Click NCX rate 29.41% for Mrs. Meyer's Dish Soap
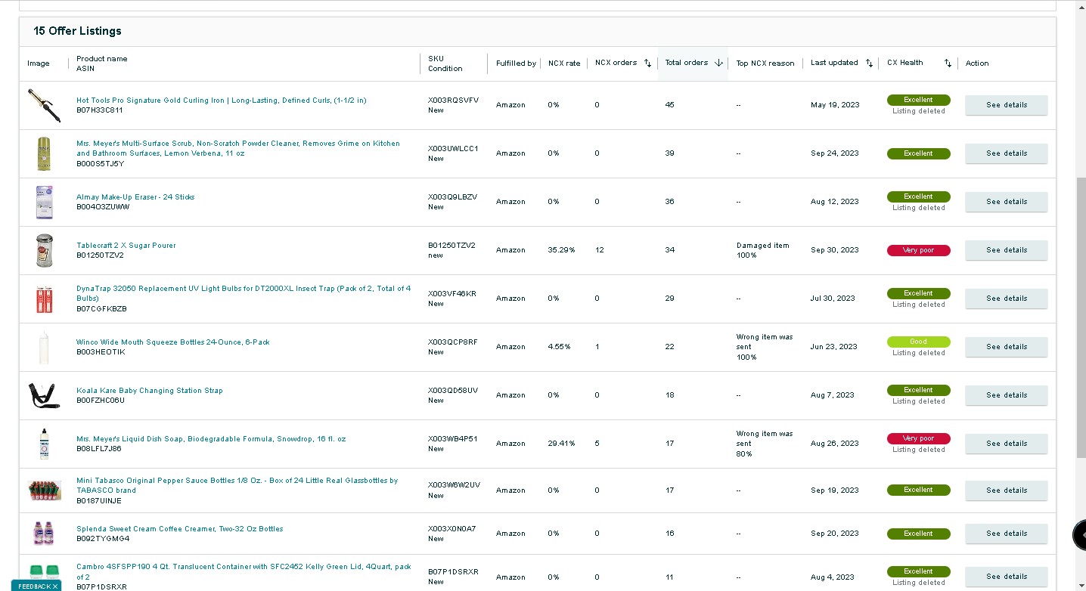This screenshot has height=591, width=1086. (x=561, y=444)
